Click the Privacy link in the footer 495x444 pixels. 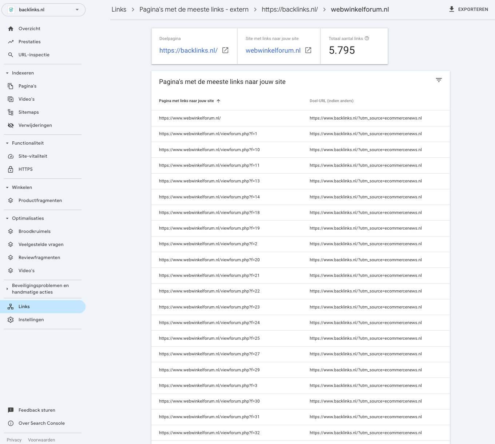tap(14, 440)
